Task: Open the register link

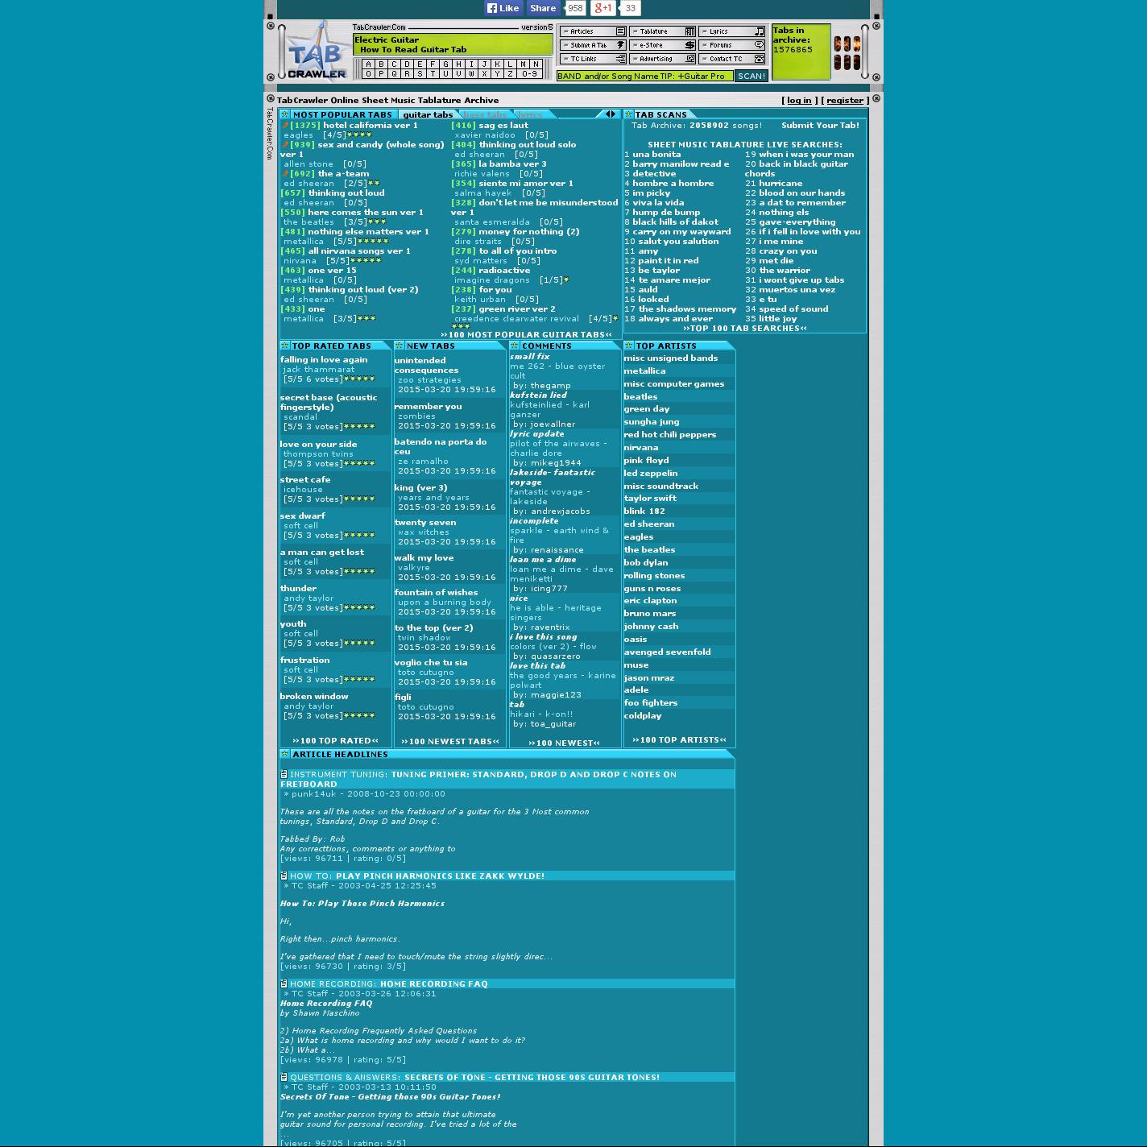Action: coord(845,101)
